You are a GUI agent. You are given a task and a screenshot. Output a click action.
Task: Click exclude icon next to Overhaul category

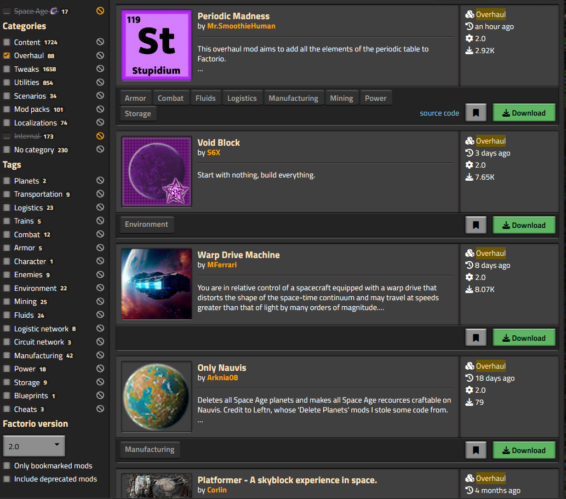[x=100, y=55]
